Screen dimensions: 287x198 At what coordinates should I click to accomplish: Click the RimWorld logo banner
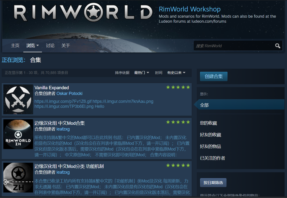pos(83,13)
